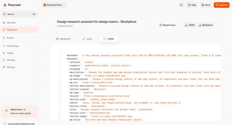Expand the Personal Team dropdown

point(54,5)
